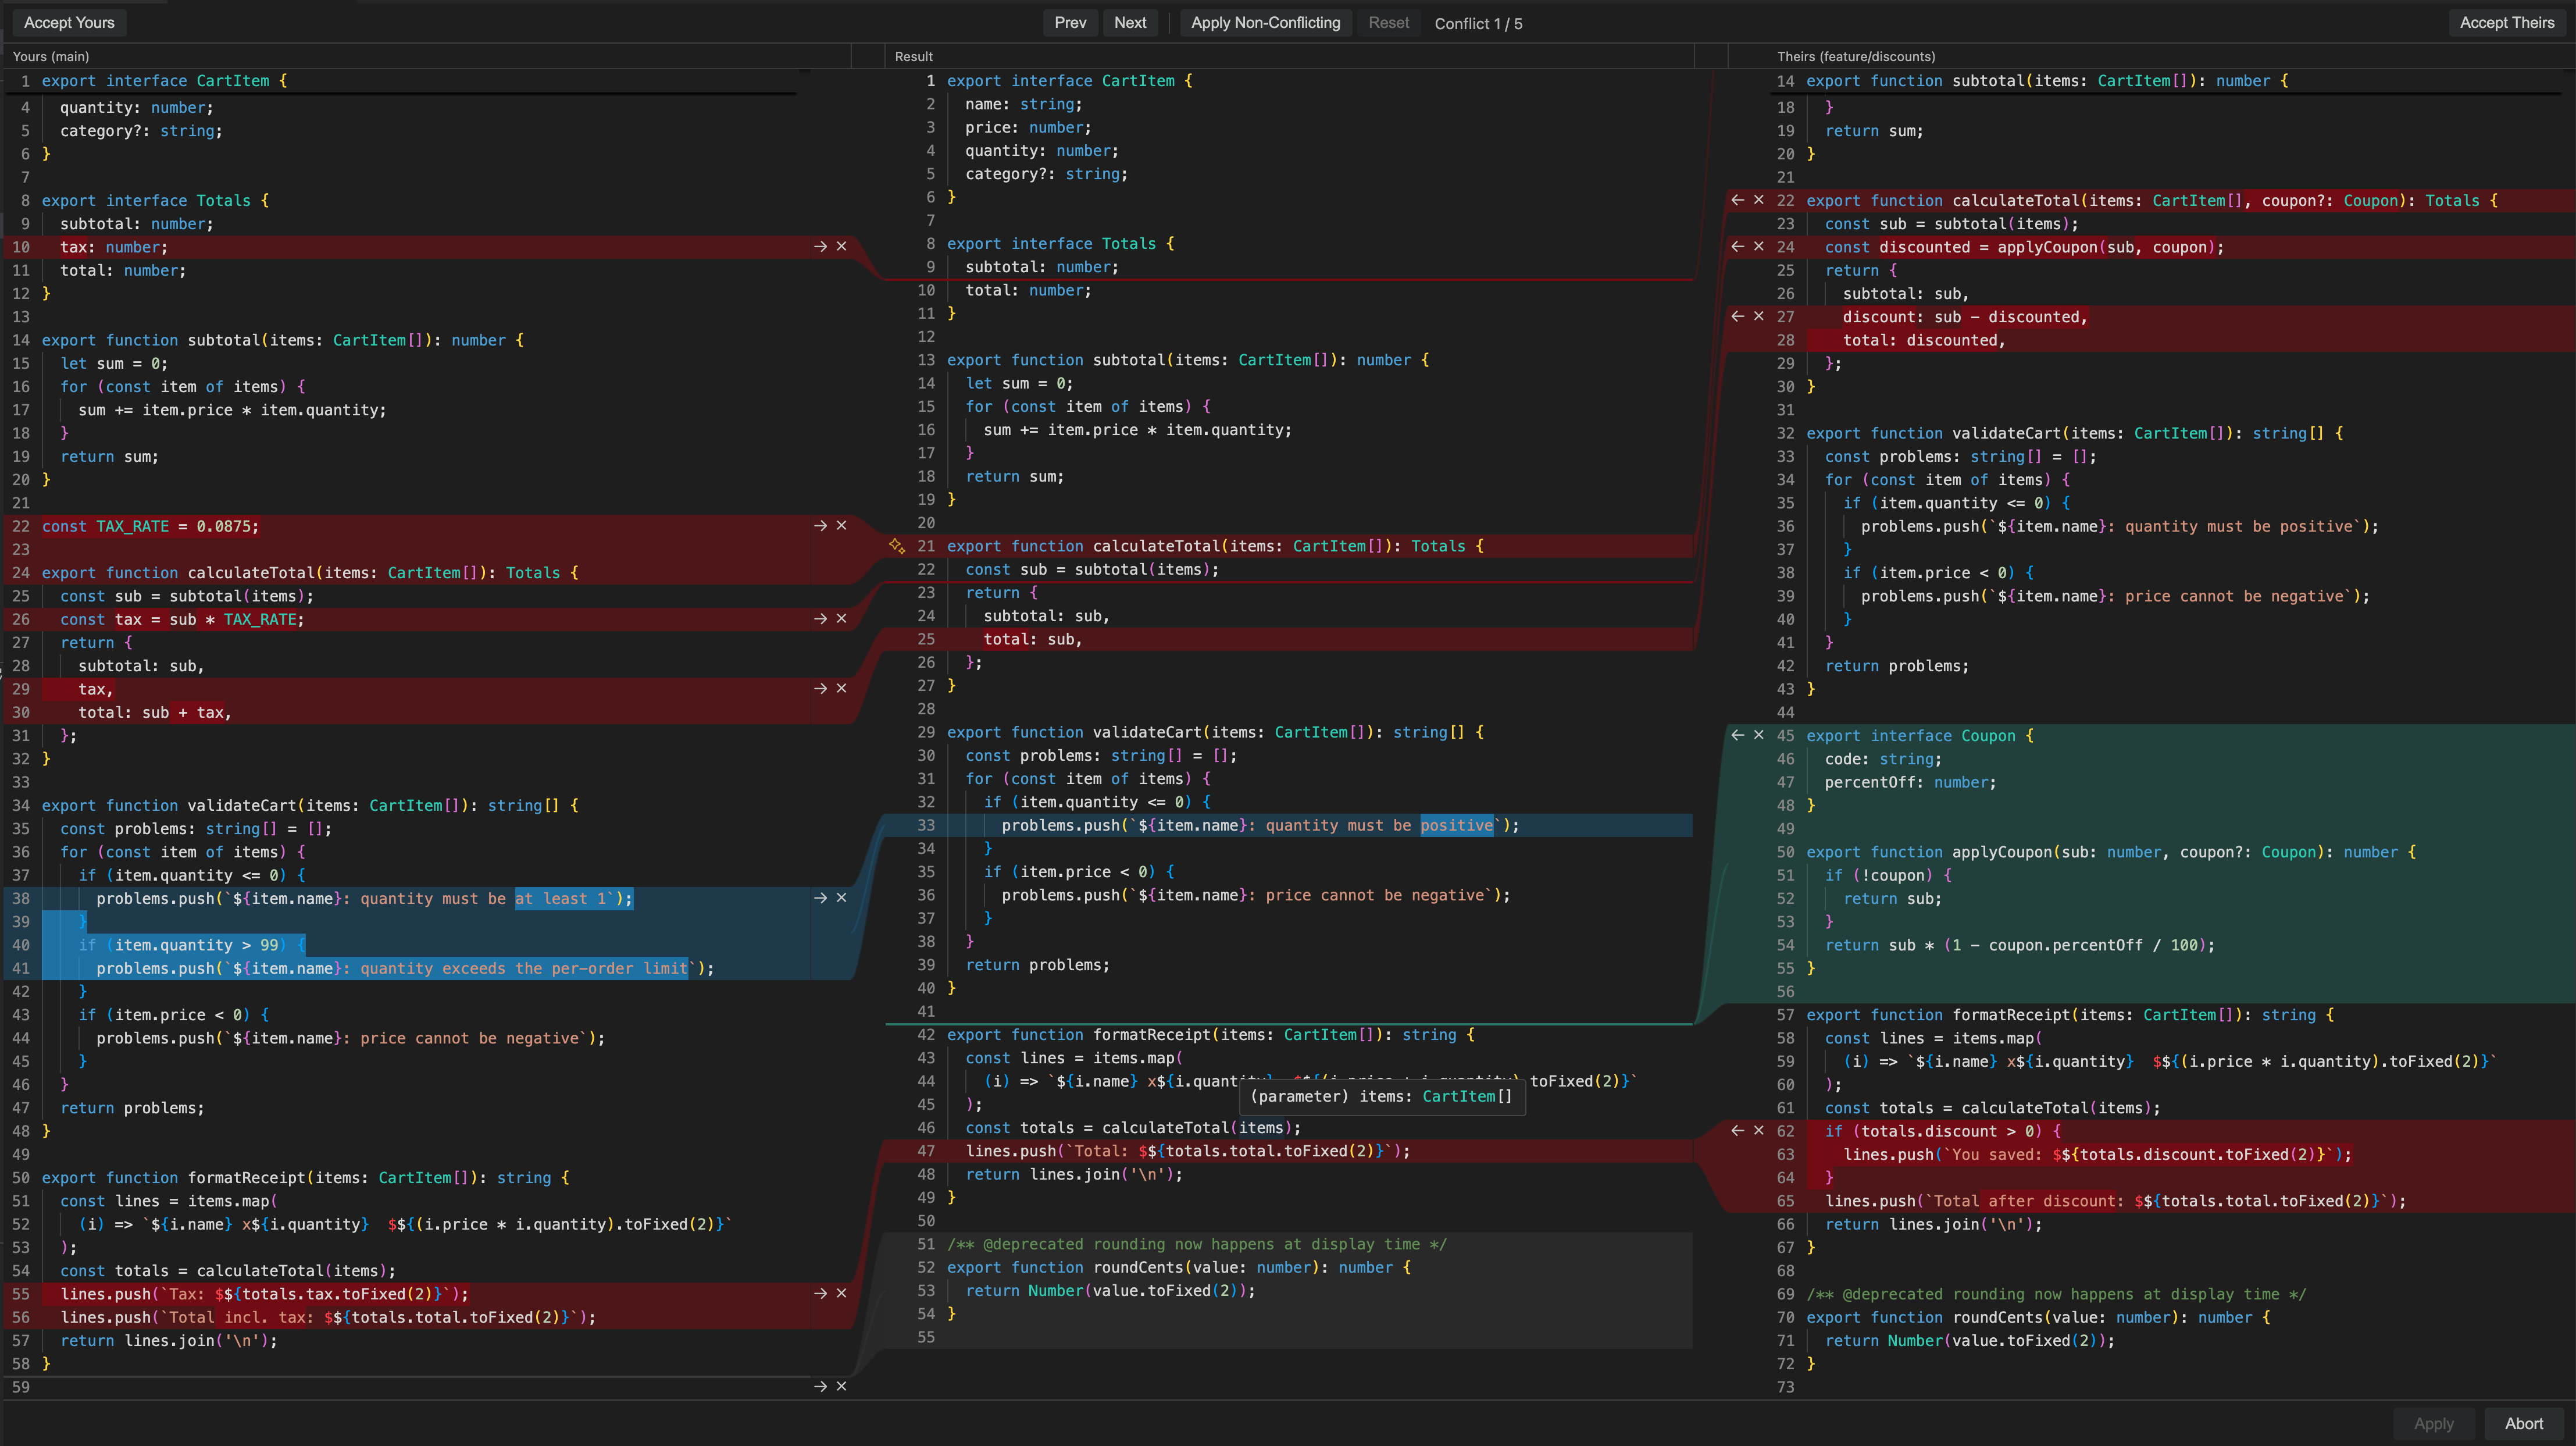Go to the Next conflict

point(1130,23)
